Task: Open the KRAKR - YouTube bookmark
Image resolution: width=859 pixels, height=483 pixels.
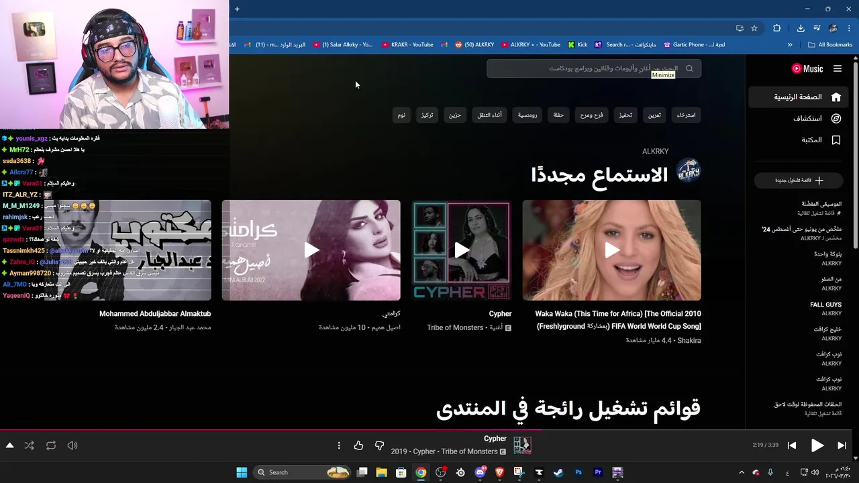Action: (x=407, y=45)
